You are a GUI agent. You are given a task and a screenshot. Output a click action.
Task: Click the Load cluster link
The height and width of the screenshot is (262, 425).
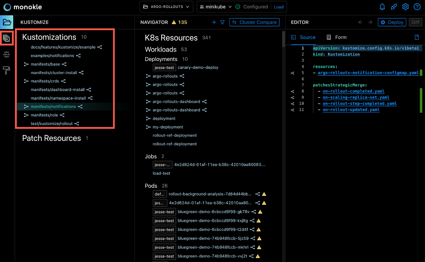pyautogui.click(x=279, y=7)
